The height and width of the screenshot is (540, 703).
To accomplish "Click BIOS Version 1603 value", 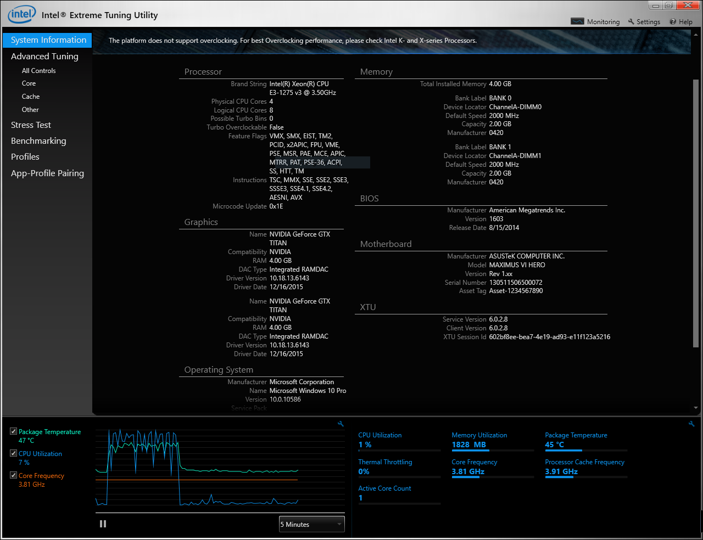I will [496, 219].
